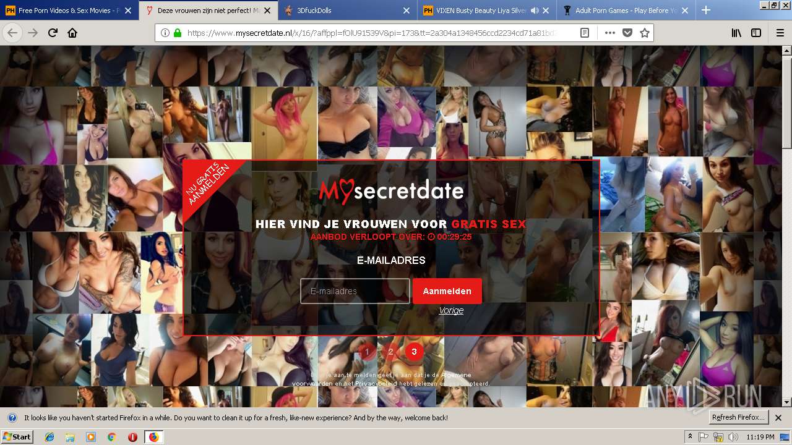
Task: Click the forward navigation arrow
Action: coord(33,33)
